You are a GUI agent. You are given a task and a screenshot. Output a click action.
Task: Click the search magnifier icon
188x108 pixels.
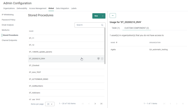102,25
